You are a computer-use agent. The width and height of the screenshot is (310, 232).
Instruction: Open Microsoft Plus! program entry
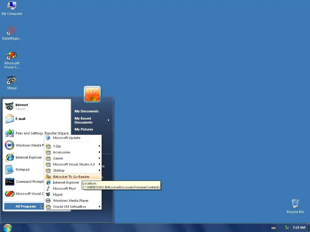point(63,188)
